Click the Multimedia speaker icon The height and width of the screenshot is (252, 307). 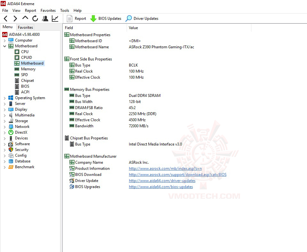[11, 115]
